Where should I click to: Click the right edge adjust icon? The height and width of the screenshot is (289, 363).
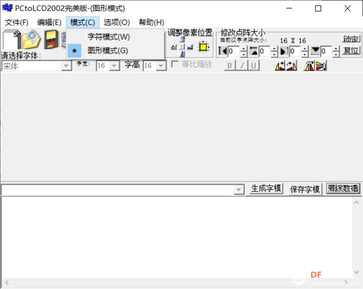point(284,51)
